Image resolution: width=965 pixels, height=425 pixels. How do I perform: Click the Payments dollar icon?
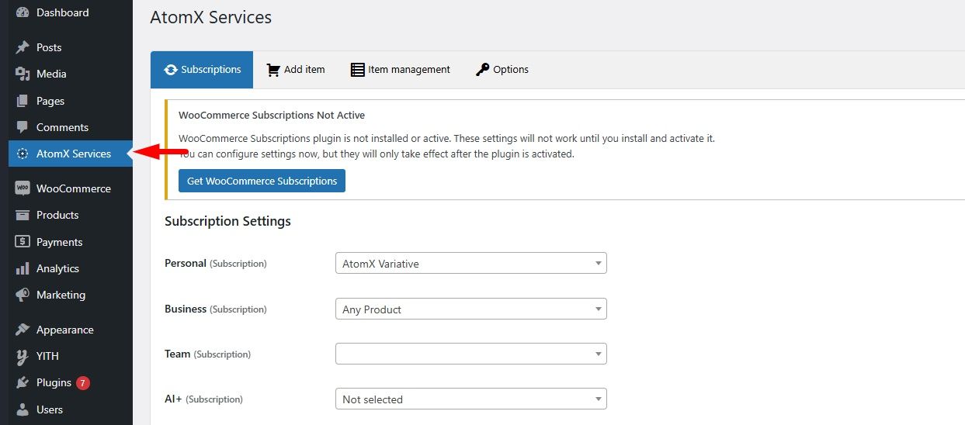coord(23,242)
